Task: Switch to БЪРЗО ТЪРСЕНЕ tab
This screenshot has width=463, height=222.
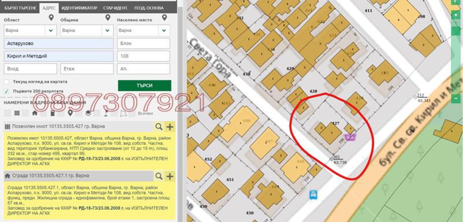Action: [20, 8]
